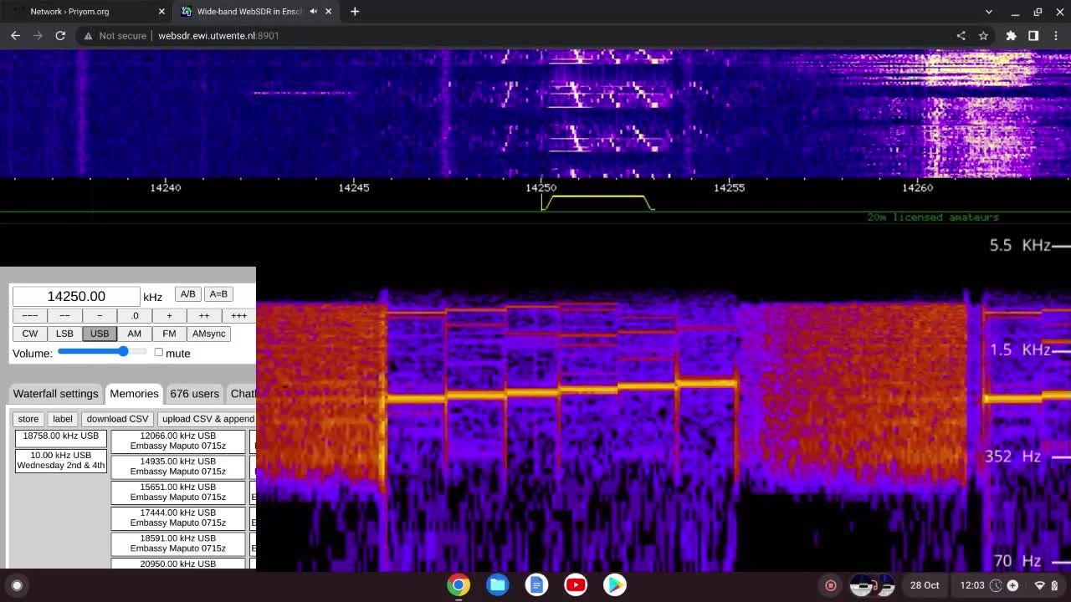
Task: Recall memory 18758.00 kHz USB
Action: point(61,439)
